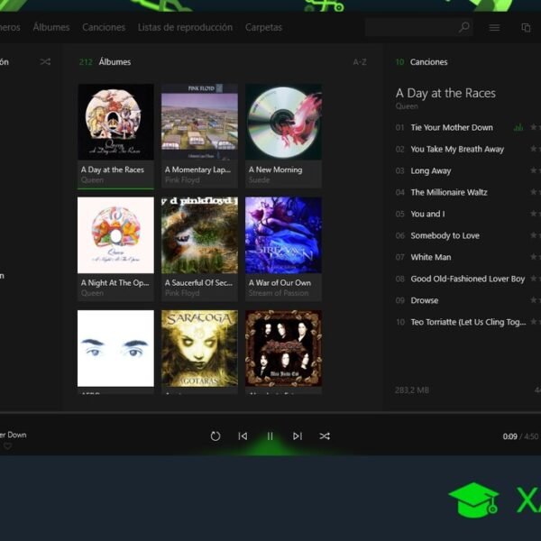Play track 06 Somebody to Love

[x=445, y=235]
